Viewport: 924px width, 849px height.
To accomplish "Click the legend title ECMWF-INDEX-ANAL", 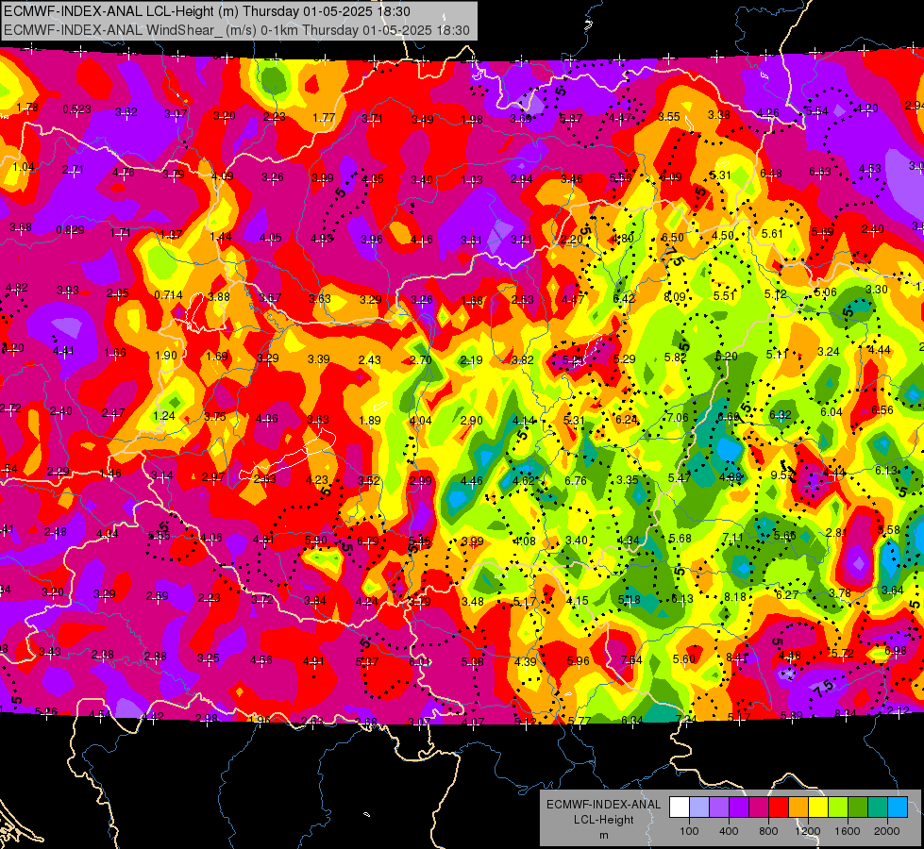I will pyautogui.click(x=603, y=805).
